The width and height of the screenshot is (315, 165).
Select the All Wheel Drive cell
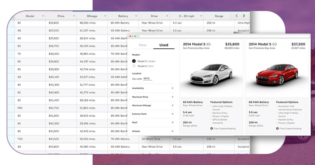point(154,139)
